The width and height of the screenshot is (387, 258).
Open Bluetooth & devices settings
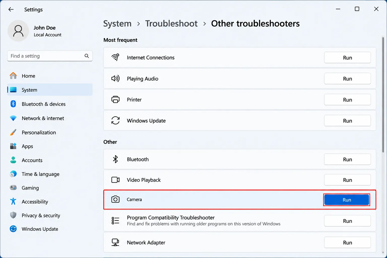(50, 104)
